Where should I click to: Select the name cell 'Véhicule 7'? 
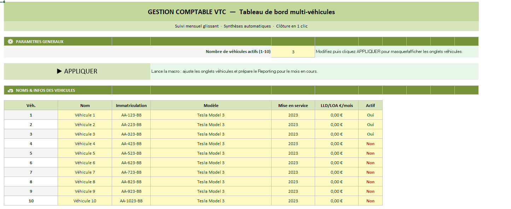point(85,172)
